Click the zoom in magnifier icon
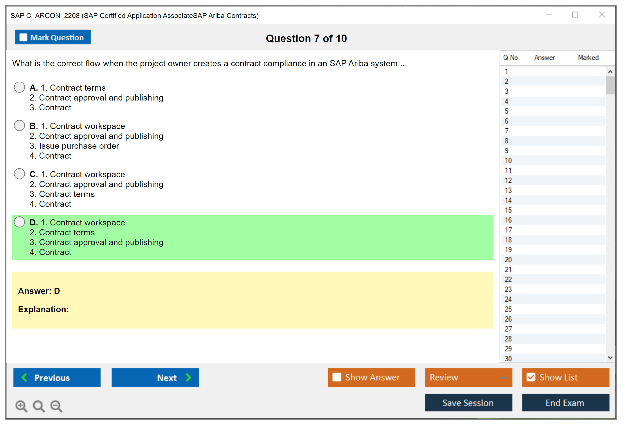624x427 pixels. pos(21,406)
